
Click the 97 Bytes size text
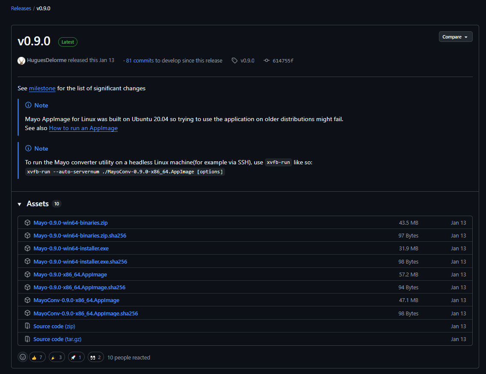tap(408, 236)
